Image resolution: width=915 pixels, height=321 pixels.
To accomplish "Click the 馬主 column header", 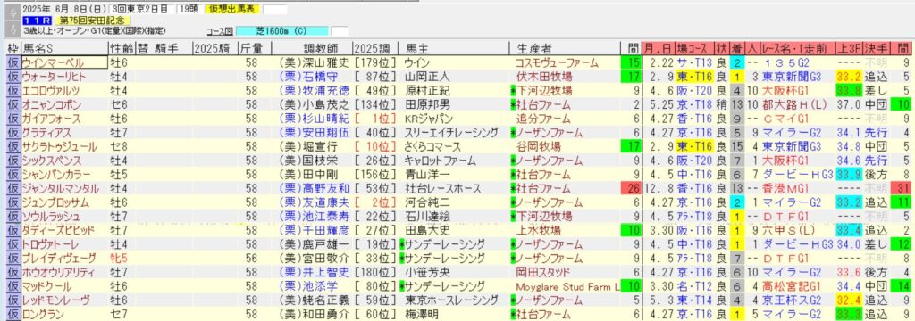I will [x=453, y=49].
